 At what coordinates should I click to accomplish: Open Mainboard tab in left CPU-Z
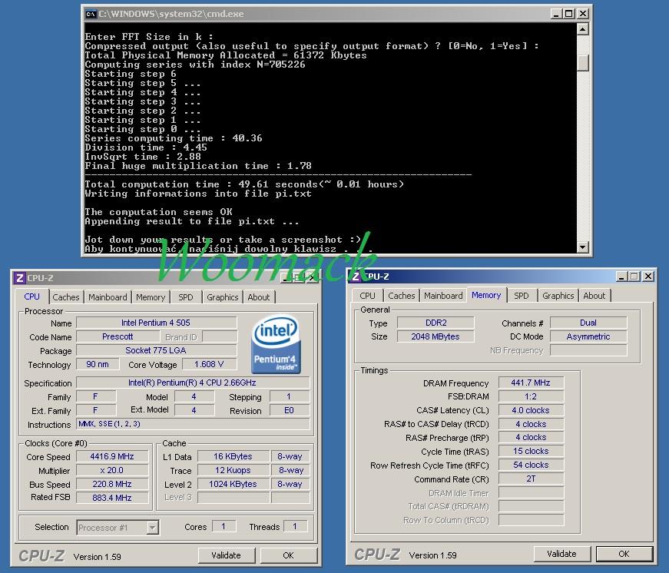(x=108, y=297)
